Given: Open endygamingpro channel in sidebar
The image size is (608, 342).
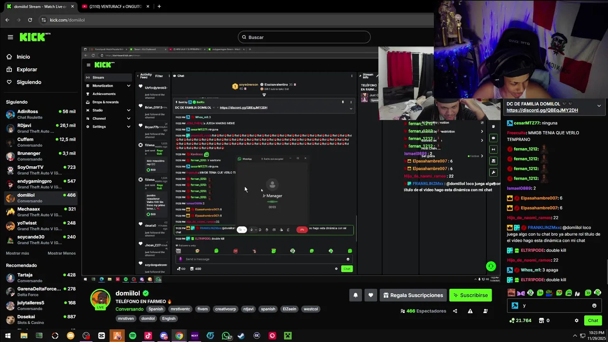Looking at the screenshot, I should [40, 184].
